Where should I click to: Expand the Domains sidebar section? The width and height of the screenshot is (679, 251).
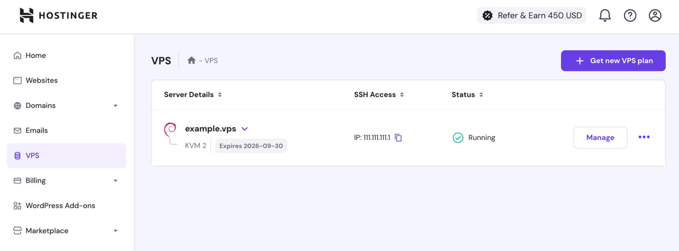coord(115,105)
